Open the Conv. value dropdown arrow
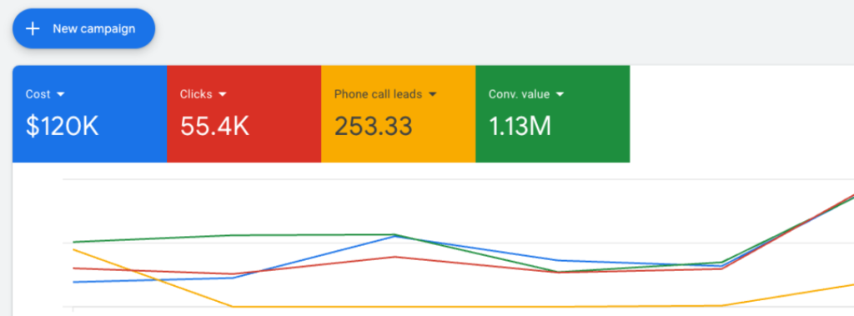854x316 pixels. pos(560,95)
